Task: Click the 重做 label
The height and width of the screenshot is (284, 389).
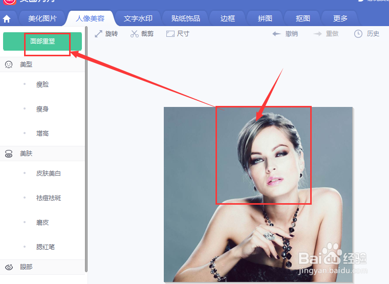Action: pos(332,34)
